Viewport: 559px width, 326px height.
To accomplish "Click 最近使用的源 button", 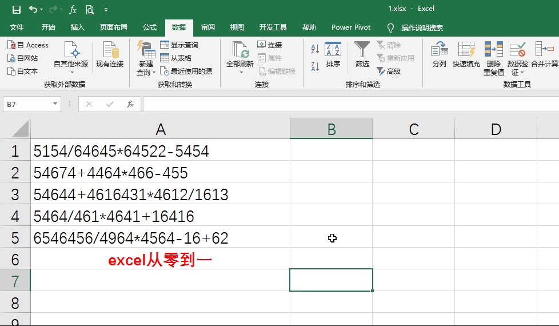I will (x=186, y=71).
